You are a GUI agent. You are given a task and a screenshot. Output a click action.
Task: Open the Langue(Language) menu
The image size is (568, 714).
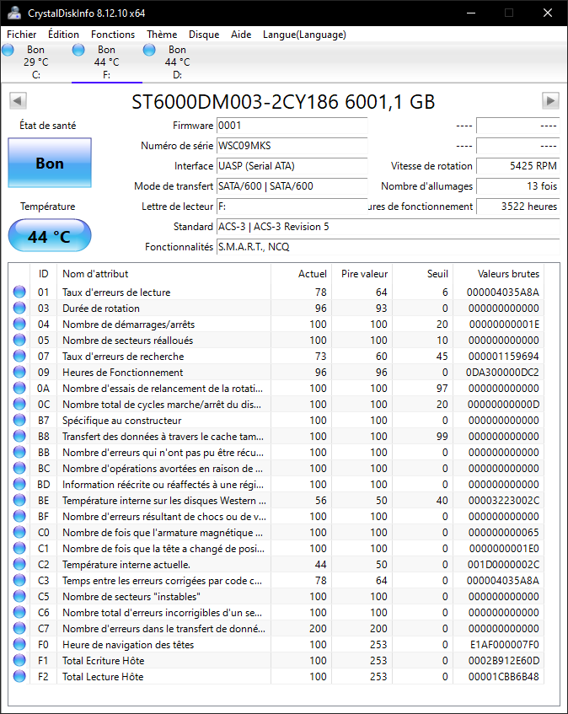[304, 35]
